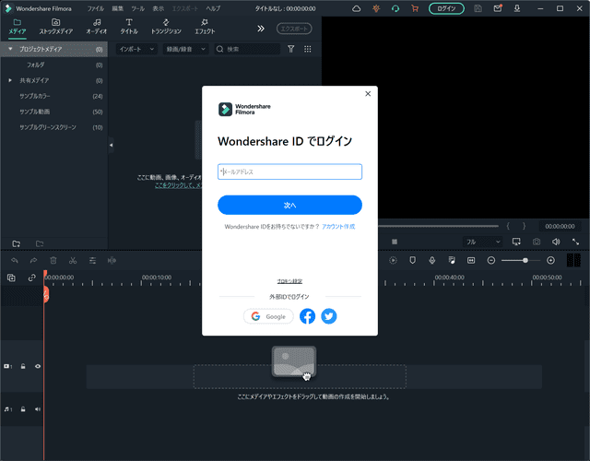Screen dimensions: 590x461
Task: Click the zoom in plus icon
Action: tap(550, 260)
